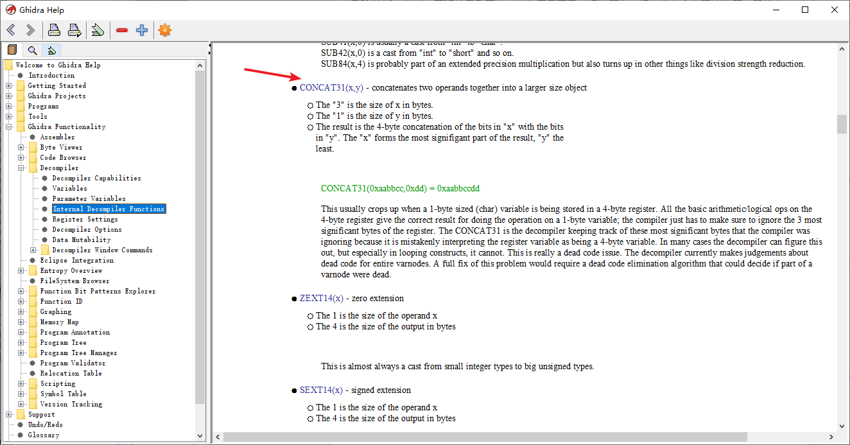Open the Relocation Table topic
The height and width of the screenshot is (445, 850).
[x=71, y=373]
